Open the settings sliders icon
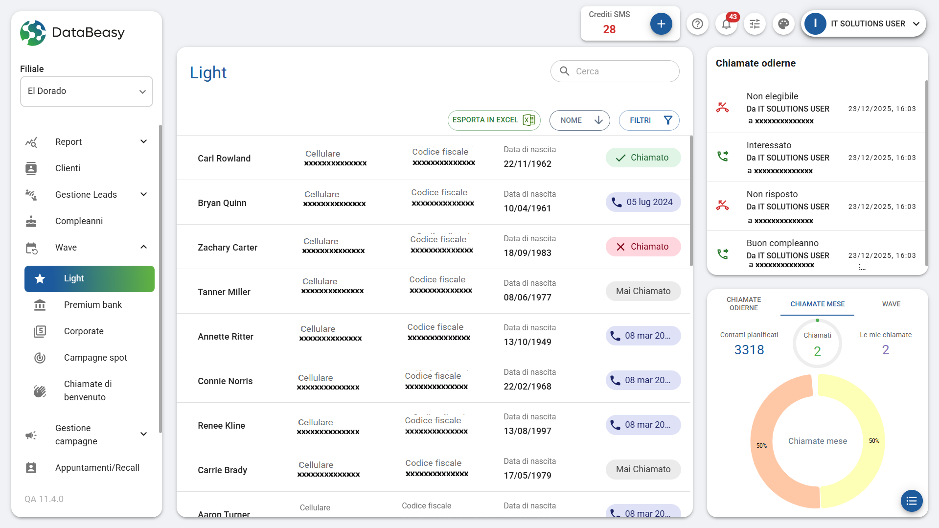Viewport: 939px width, 528px height. (x=755, y=23)
